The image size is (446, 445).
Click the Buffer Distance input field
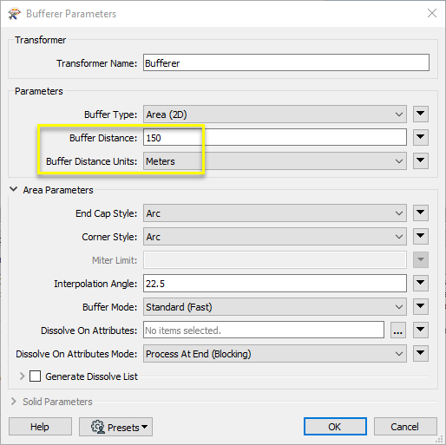coord(275,137)
